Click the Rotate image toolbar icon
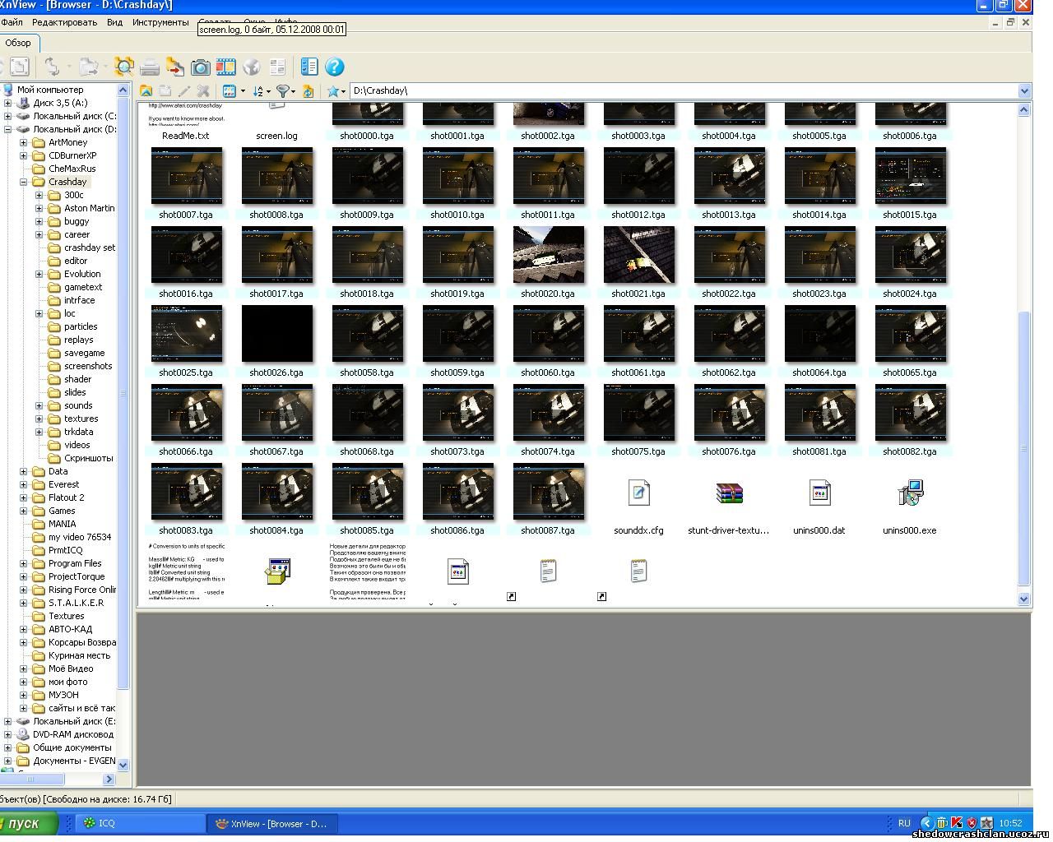The image size is (1053, 842). click(52, 67)
